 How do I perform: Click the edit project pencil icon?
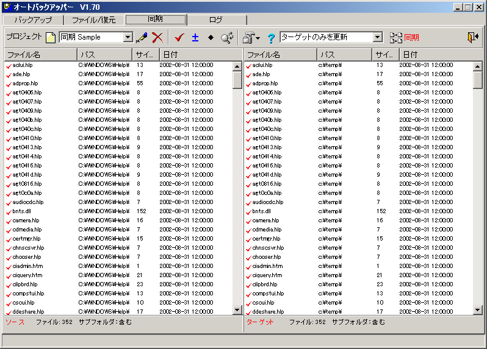tap(142, 38)
